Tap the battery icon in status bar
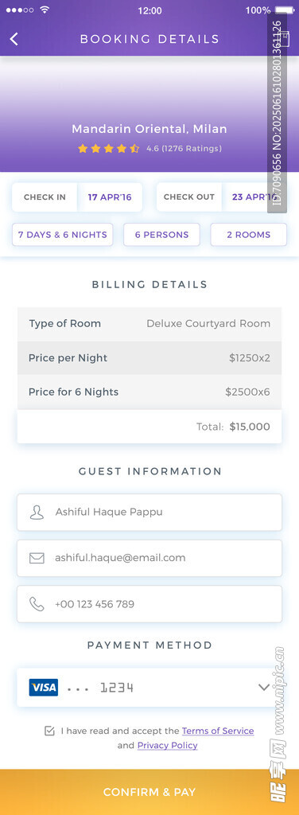This screenshot has height=815, width=299. 285,10
